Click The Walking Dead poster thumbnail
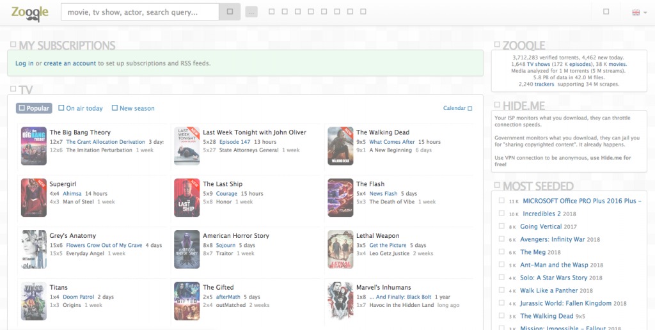This screenshot has height=330, width=655. click(x=340, y=146)
